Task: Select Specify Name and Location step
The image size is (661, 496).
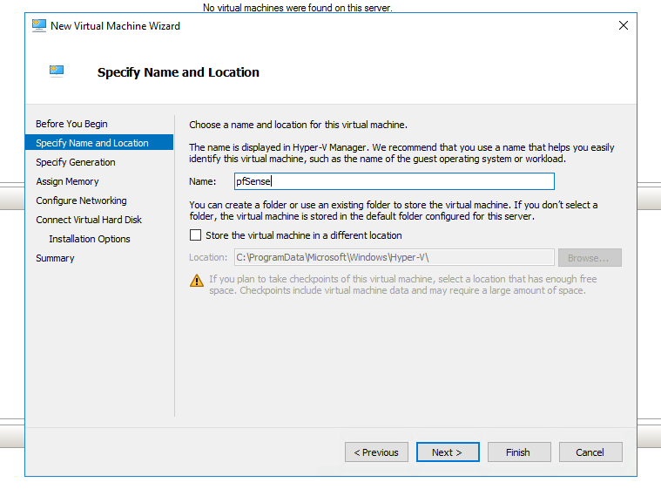Action: click(92, 143)
